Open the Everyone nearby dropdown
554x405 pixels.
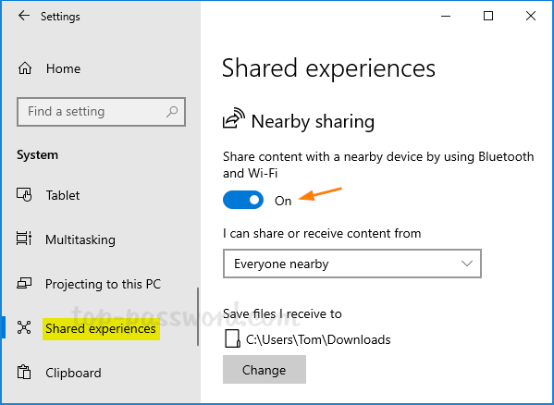click(x=351, y=264)
